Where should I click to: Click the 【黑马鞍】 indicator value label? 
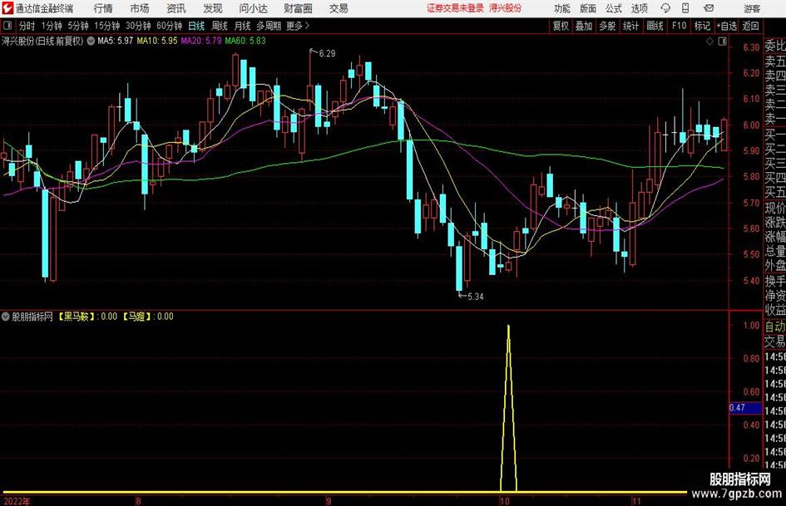(87, 317)
